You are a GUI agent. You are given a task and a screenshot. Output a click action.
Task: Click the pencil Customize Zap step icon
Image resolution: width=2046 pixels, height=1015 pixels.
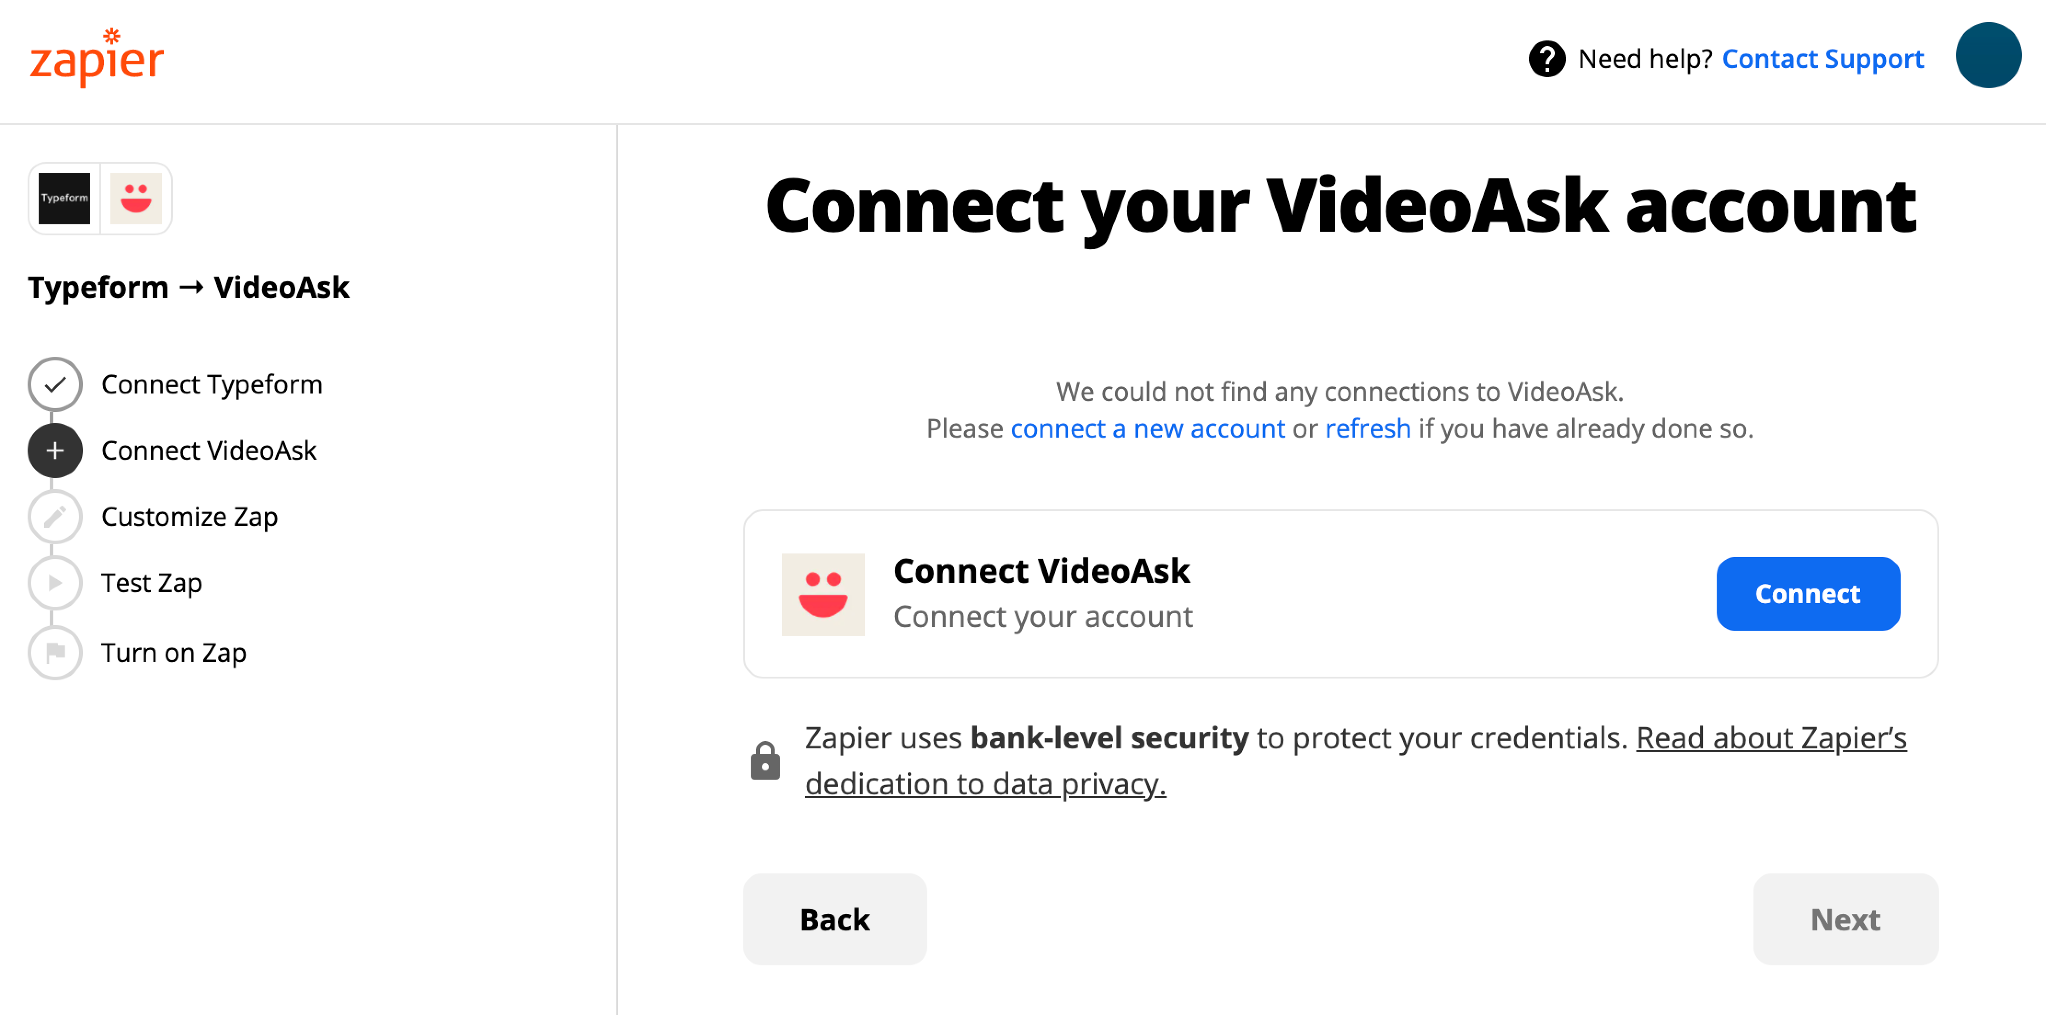[55, 517]
